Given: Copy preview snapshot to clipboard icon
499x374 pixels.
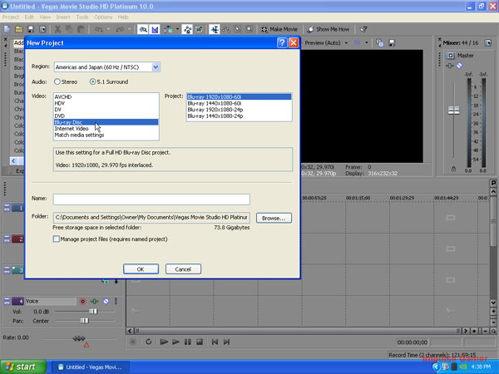Looking at the screenshot, I should (380, 43).
